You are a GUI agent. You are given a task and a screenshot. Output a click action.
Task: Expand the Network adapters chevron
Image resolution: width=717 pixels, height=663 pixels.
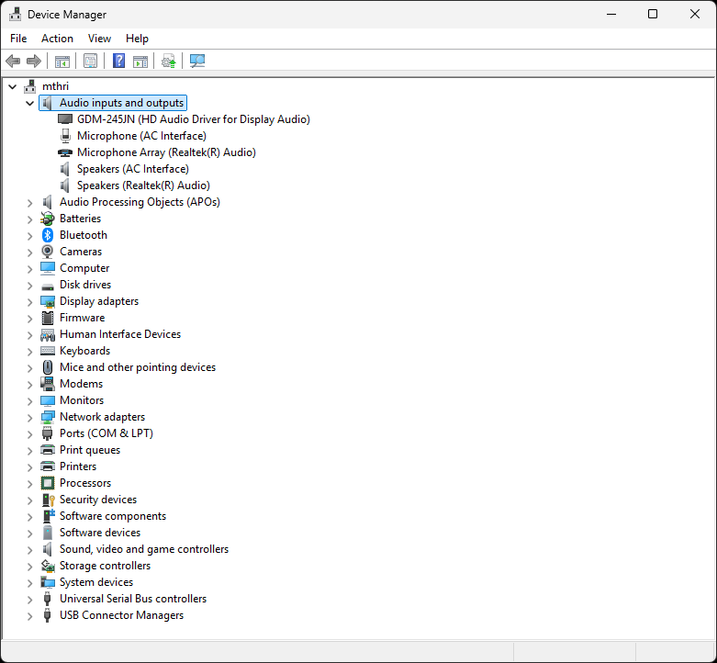click(29, 418)
